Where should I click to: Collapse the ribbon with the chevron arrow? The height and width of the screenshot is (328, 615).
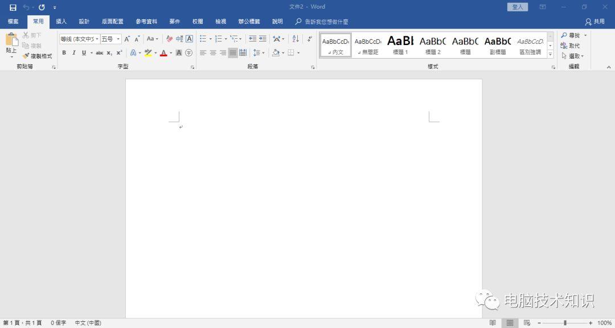609,67
